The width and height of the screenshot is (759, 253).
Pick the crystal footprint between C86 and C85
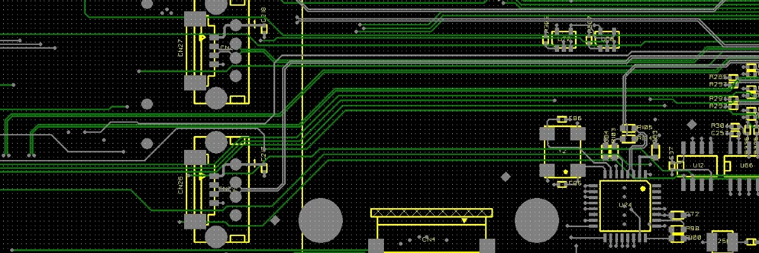pos(562,152)
